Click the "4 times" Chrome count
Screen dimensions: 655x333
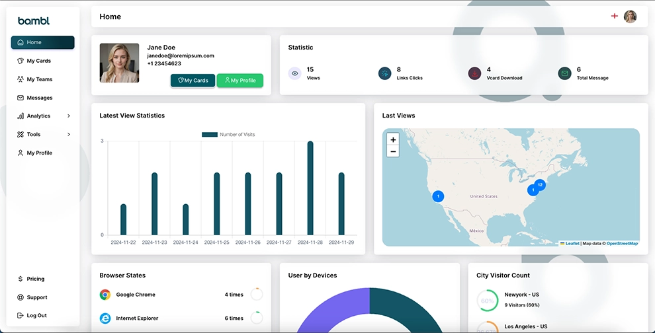click(x=234, y=295)
